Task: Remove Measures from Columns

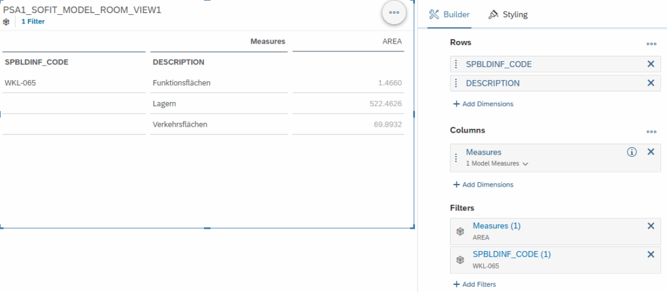Action: pyautogui.click(x=651, y=152)
